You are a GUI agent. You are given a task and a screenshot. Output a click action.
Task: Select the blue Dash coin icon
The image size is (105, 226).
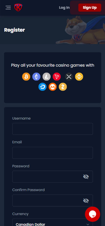42,87
